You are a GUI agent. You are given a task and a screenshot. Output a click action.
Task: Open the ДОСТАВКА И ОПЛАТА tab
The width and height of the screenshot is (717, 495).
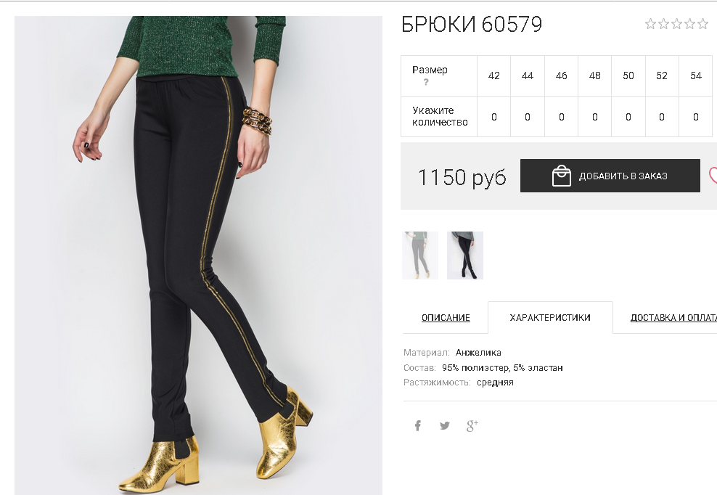(x=673, y=317)
